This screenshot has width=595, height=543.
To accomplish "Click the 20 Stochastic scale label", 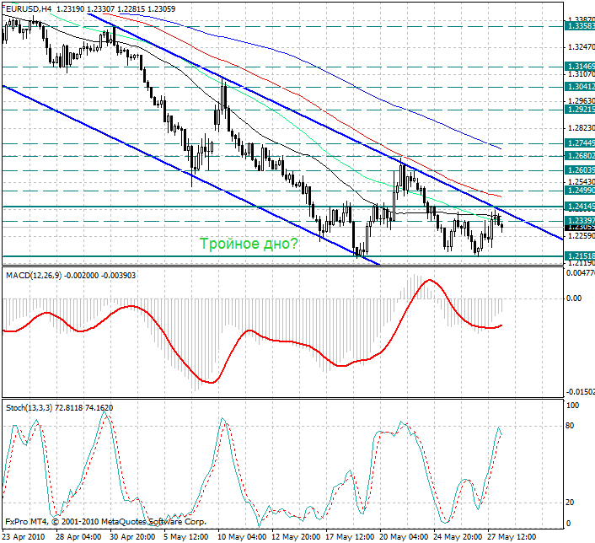I will click(x=570, y=503).
